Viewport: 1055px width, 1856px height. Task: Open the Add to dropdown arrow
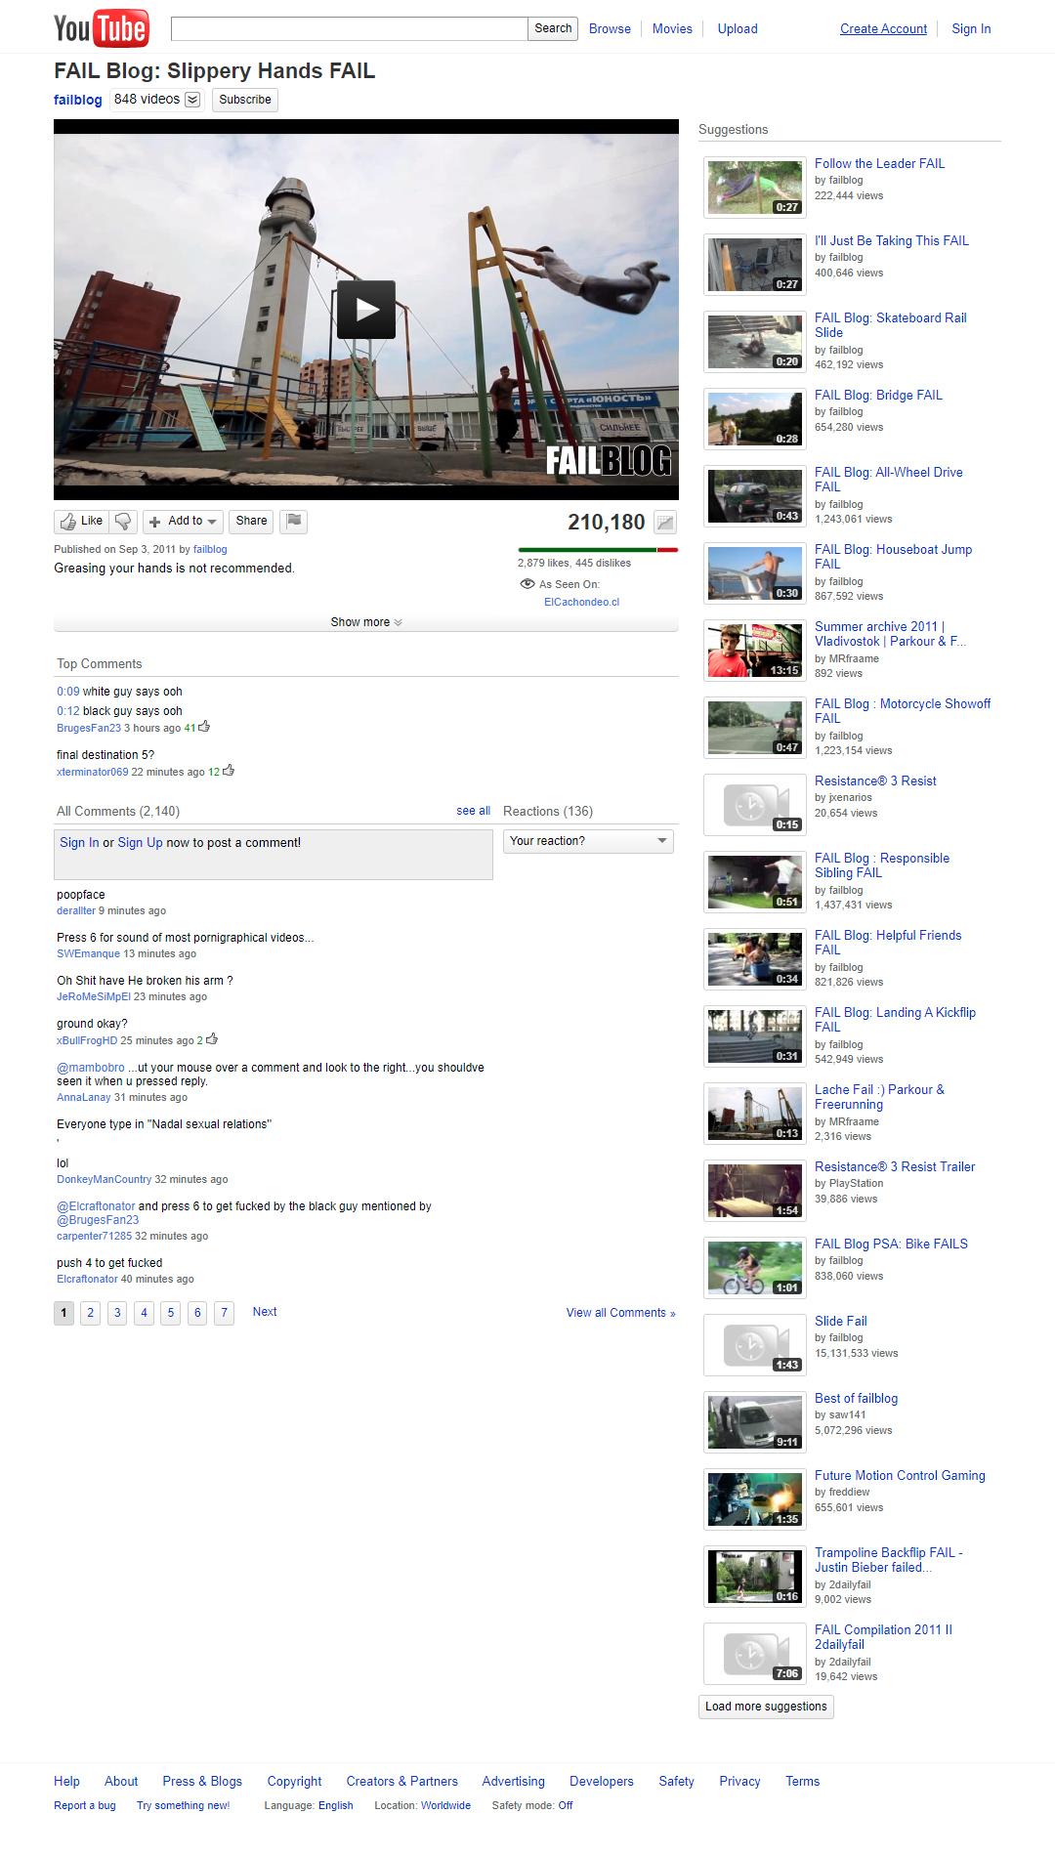212,523
